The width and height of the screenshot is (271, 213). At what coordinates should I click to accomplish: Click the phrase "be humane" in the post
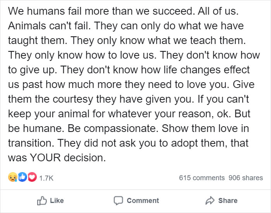click(x=36, y=128)
